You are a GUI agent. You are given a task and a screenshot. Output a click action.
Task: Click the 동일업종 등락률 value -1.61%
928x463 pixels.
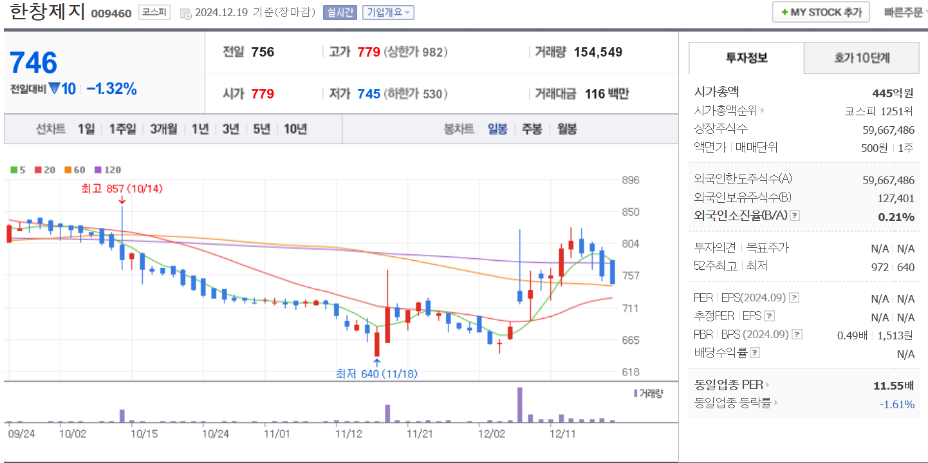(x=897, y=404)
